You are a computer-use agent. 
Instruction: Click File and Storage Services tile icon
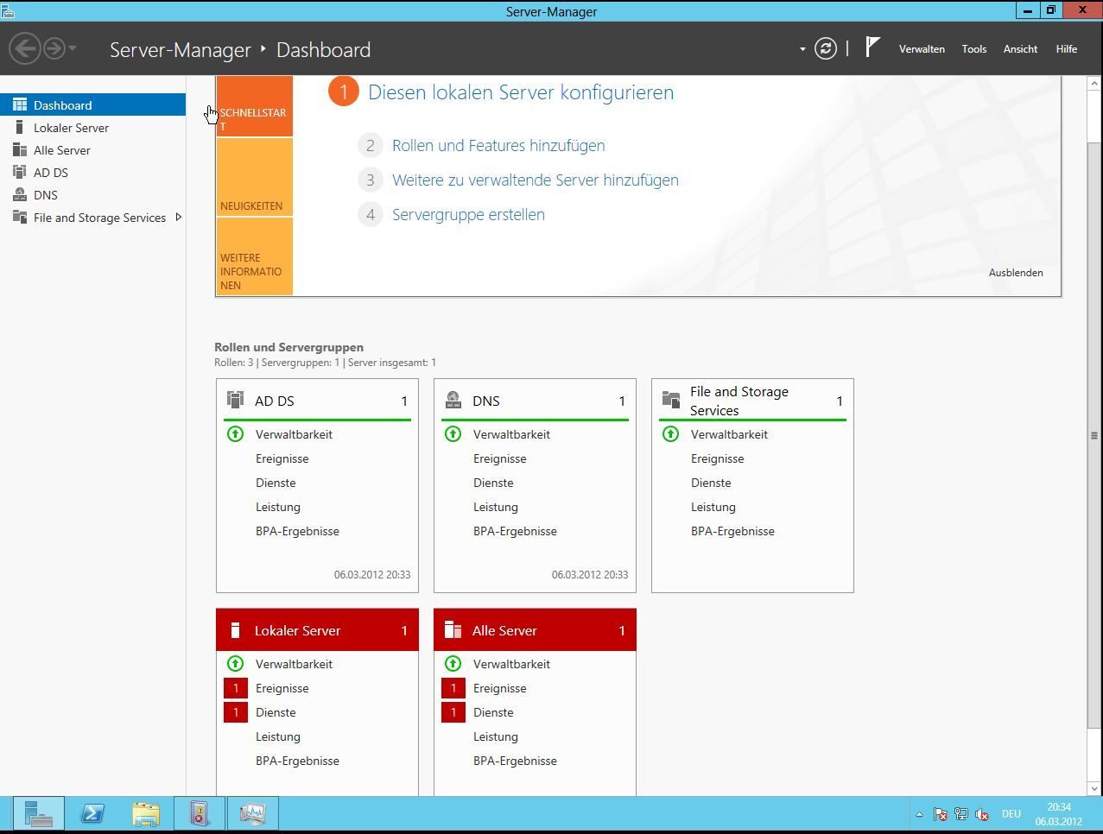pyautogui.click(x=670, y=400)
